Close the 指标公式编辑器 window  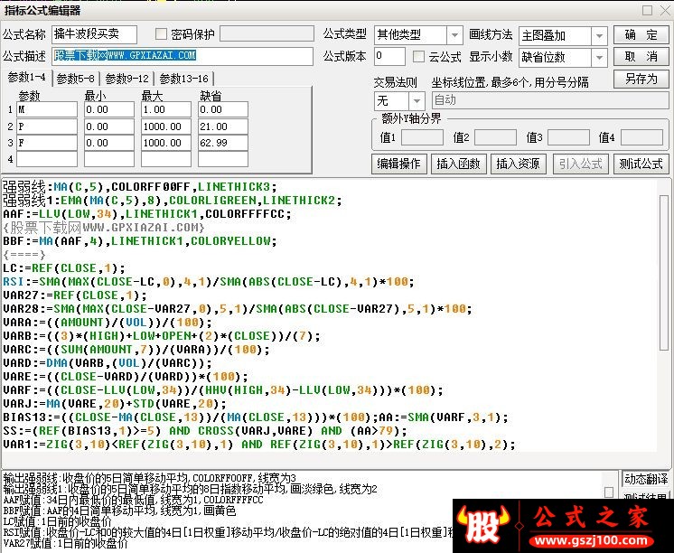665,10
